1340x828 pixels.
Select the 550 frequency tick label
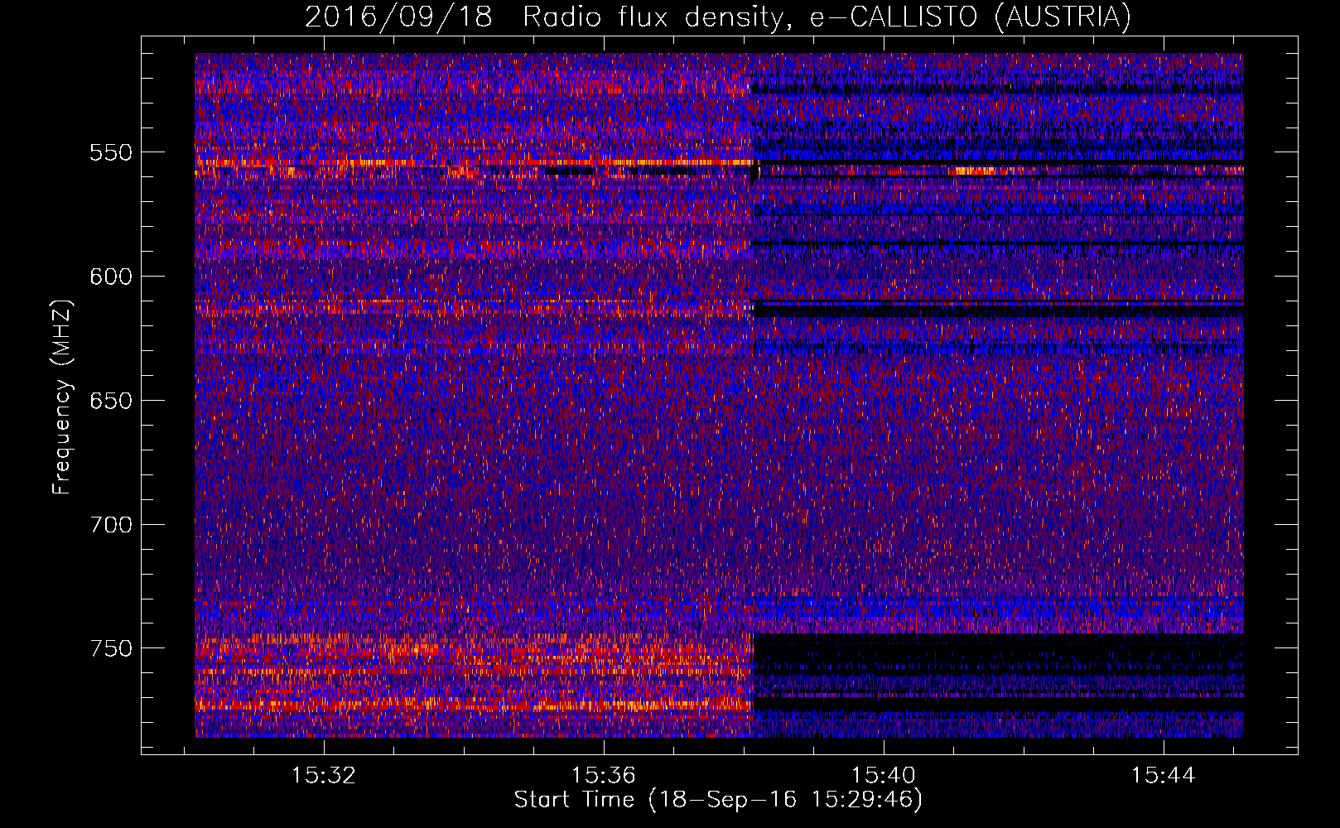111,152
